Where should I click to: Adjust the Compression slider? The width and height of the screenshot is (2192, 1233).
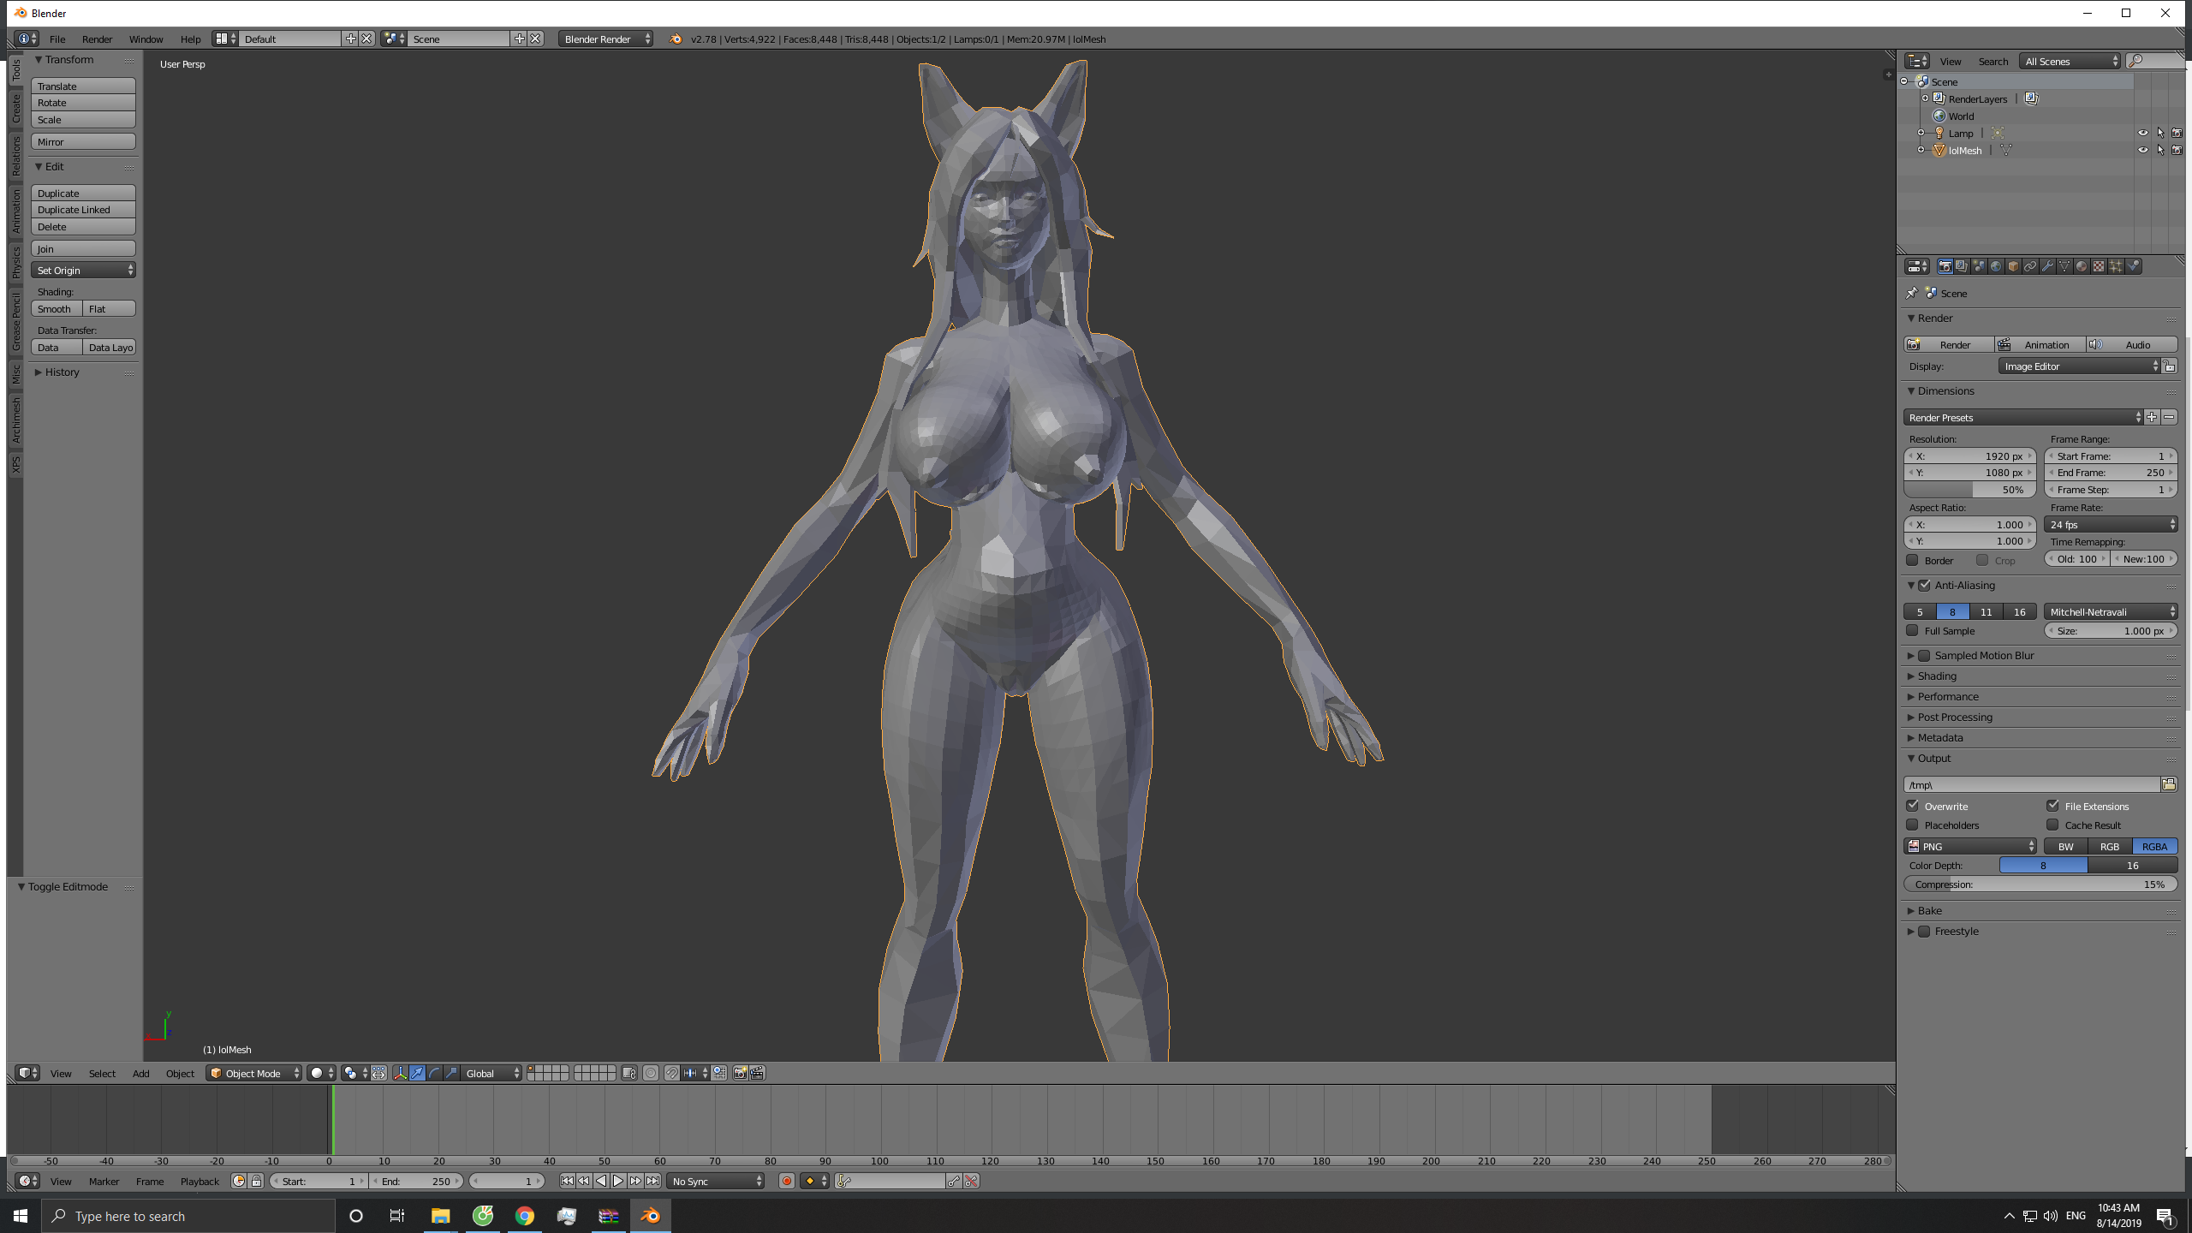(2040, 884)
